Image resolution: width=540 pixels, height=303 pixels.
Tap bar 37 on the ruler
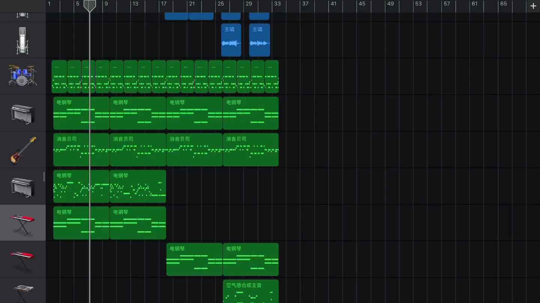point(305,4)
